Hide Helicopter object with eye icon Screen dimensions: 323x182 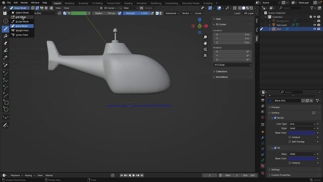tap(314, 25)
